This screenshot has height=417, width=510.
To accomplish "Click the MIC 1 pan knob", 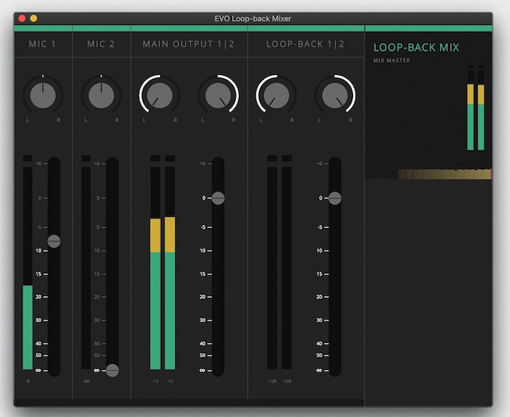I will [x=43, y=95].
